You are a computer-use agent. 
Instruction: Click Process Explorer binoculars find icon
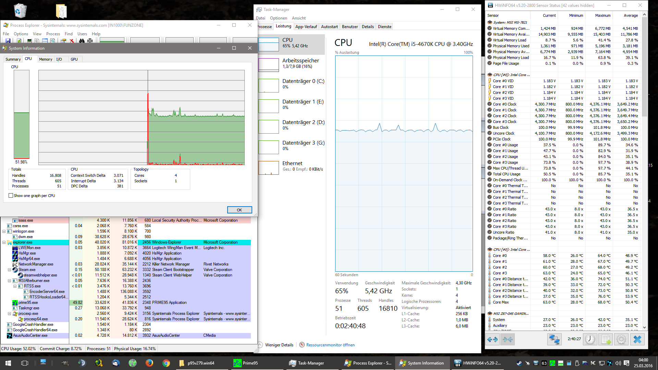(82, 41)
